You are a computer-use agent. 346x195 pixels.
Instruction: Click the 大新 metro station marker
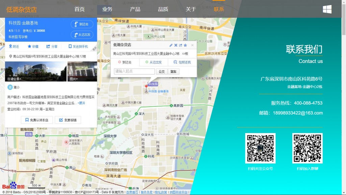click(36, 135)
